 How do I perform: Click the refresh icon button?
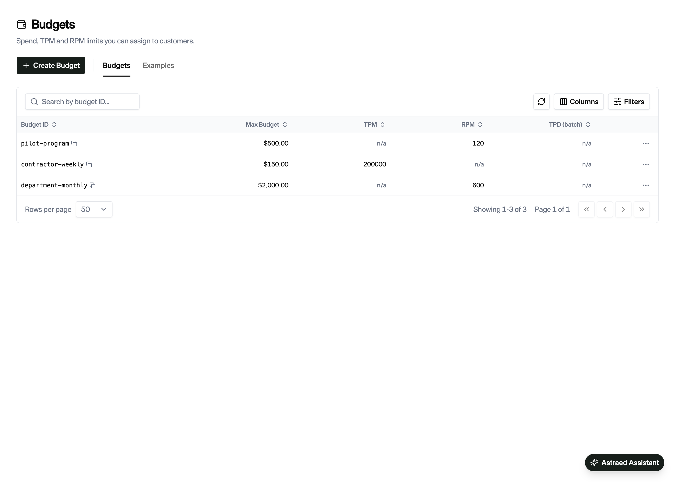pos(541,102)
